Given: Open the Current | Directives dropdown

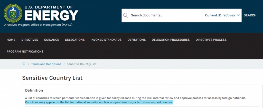Looking at the screenshot, I should [x=222, y=15].
